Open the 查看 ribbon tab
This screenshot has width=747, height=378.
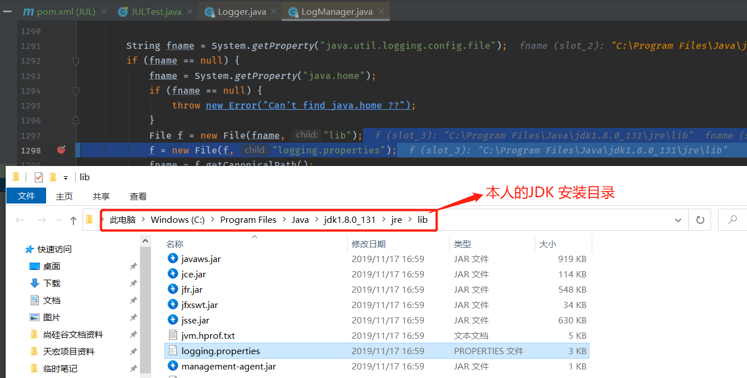click(x=138, y=196)
